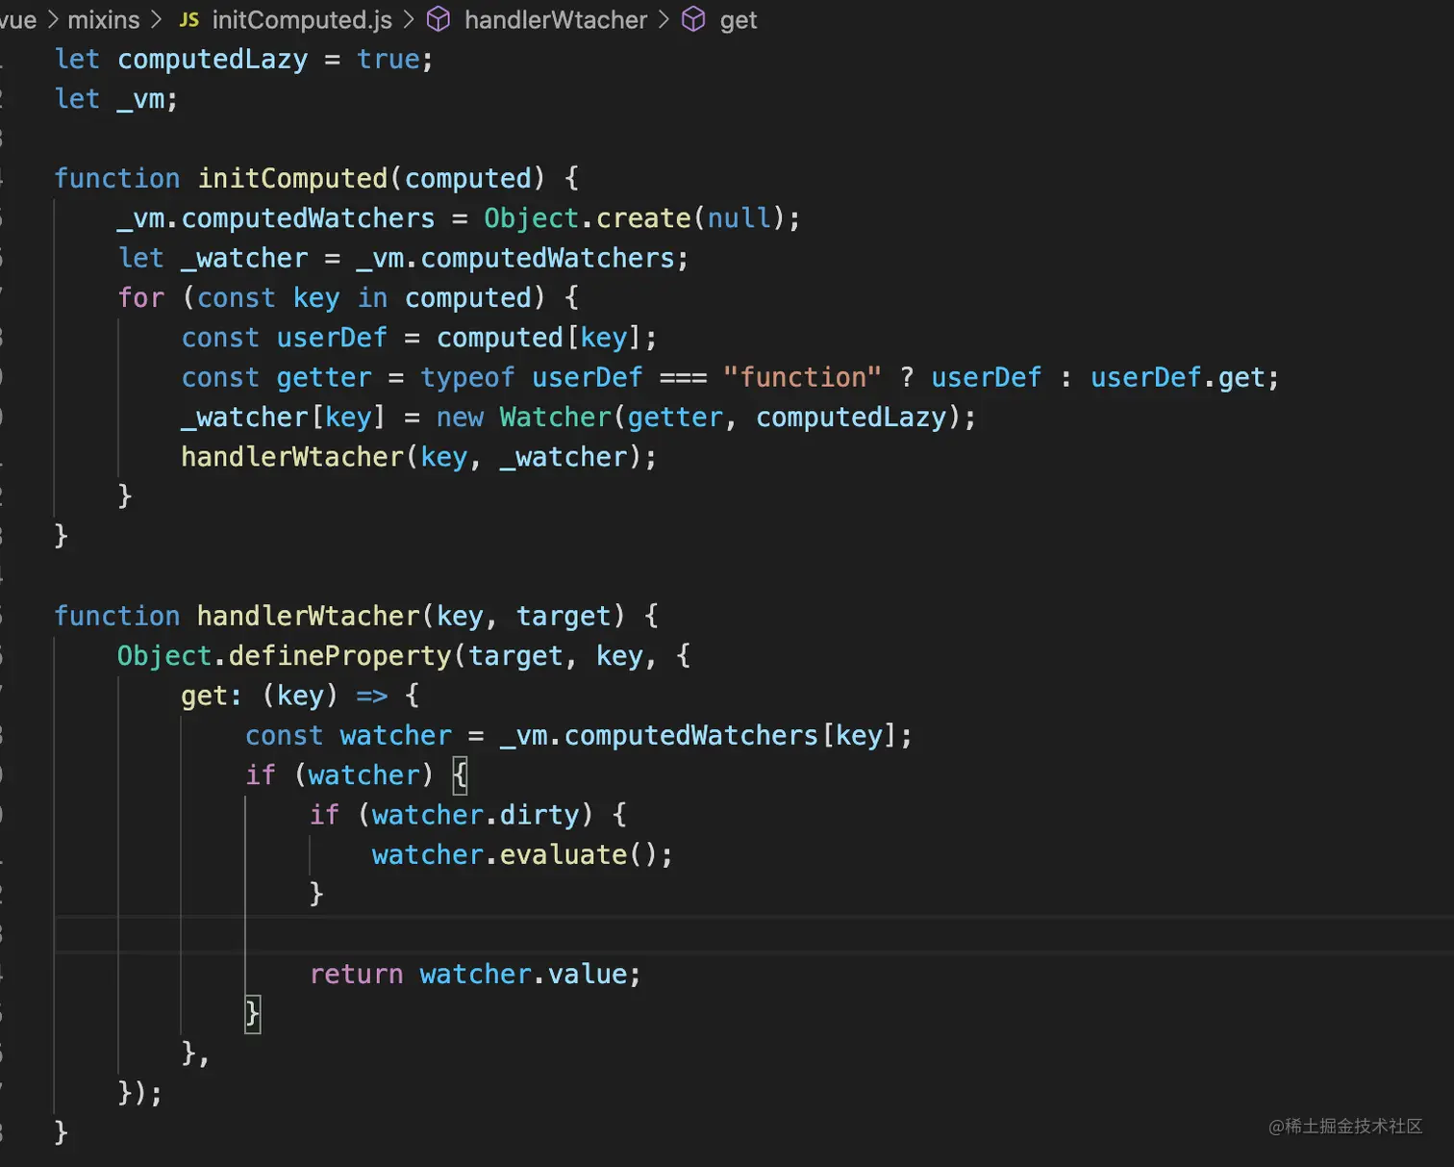
Task: Click the "function" string literal
Action: 802,377
